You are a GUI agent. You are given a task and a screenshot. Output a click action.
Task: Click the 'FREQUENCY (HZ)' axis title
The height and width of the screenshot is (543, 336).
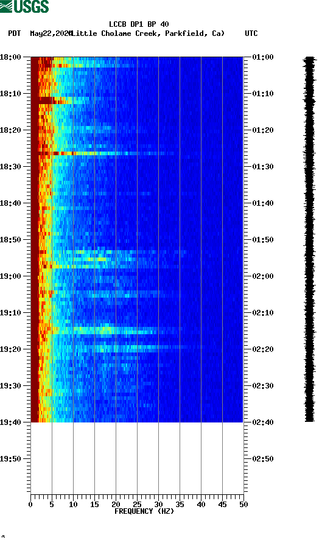coord(144,511)
